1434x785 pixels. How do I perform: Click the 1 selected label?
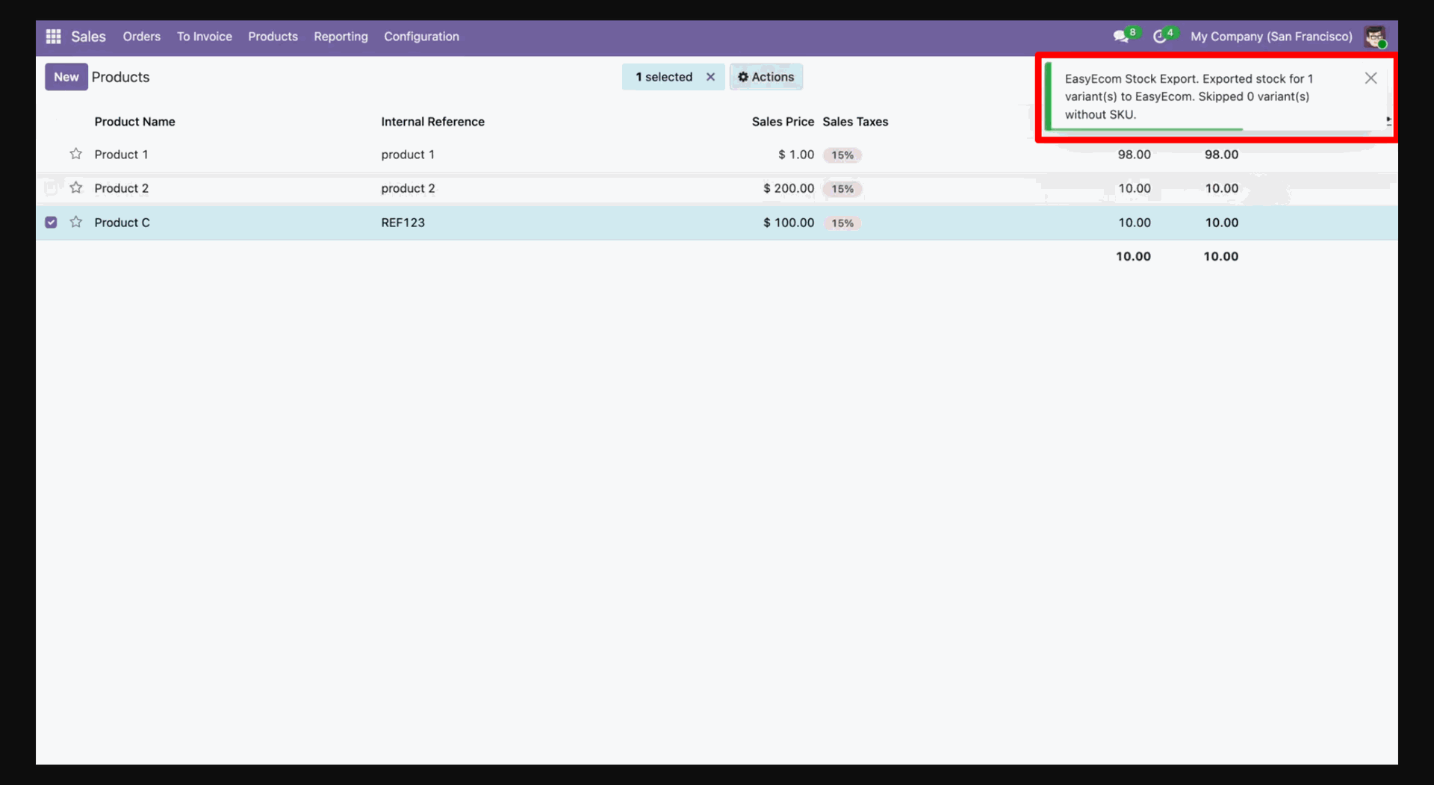tap(663, 77)
